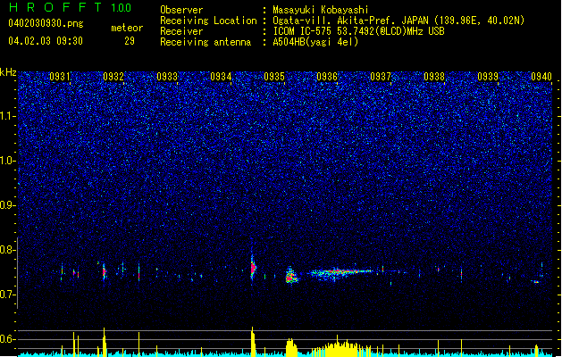Click the date stamp 04.02.03 09:30
The width and height of the screenshot is (562, 357).
click(46, 41)
